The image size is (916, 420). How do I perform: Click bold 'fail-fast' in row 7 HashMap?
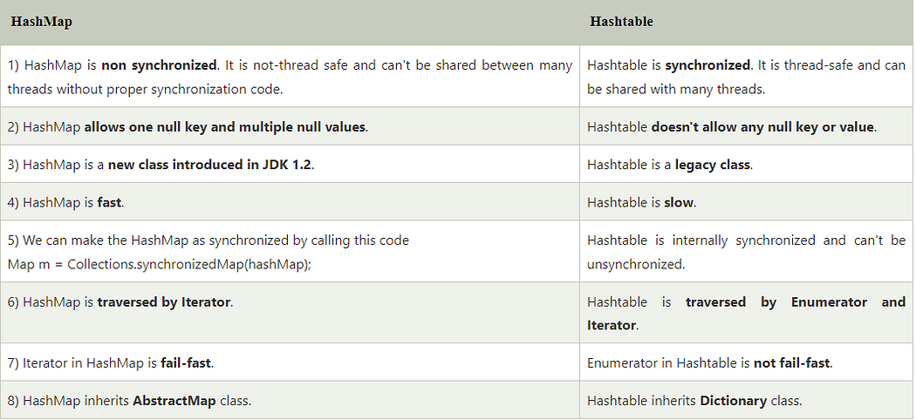click(186, 363)
